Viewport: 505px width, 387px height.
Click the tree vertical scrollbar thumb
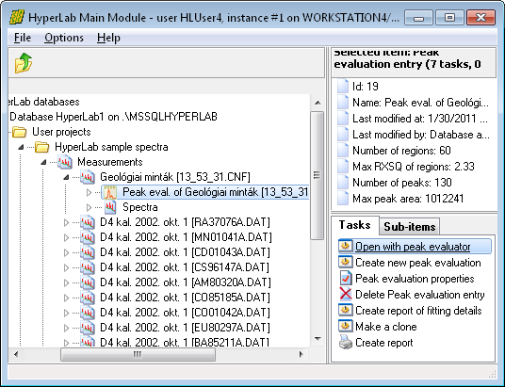click(x=317, y=175)
